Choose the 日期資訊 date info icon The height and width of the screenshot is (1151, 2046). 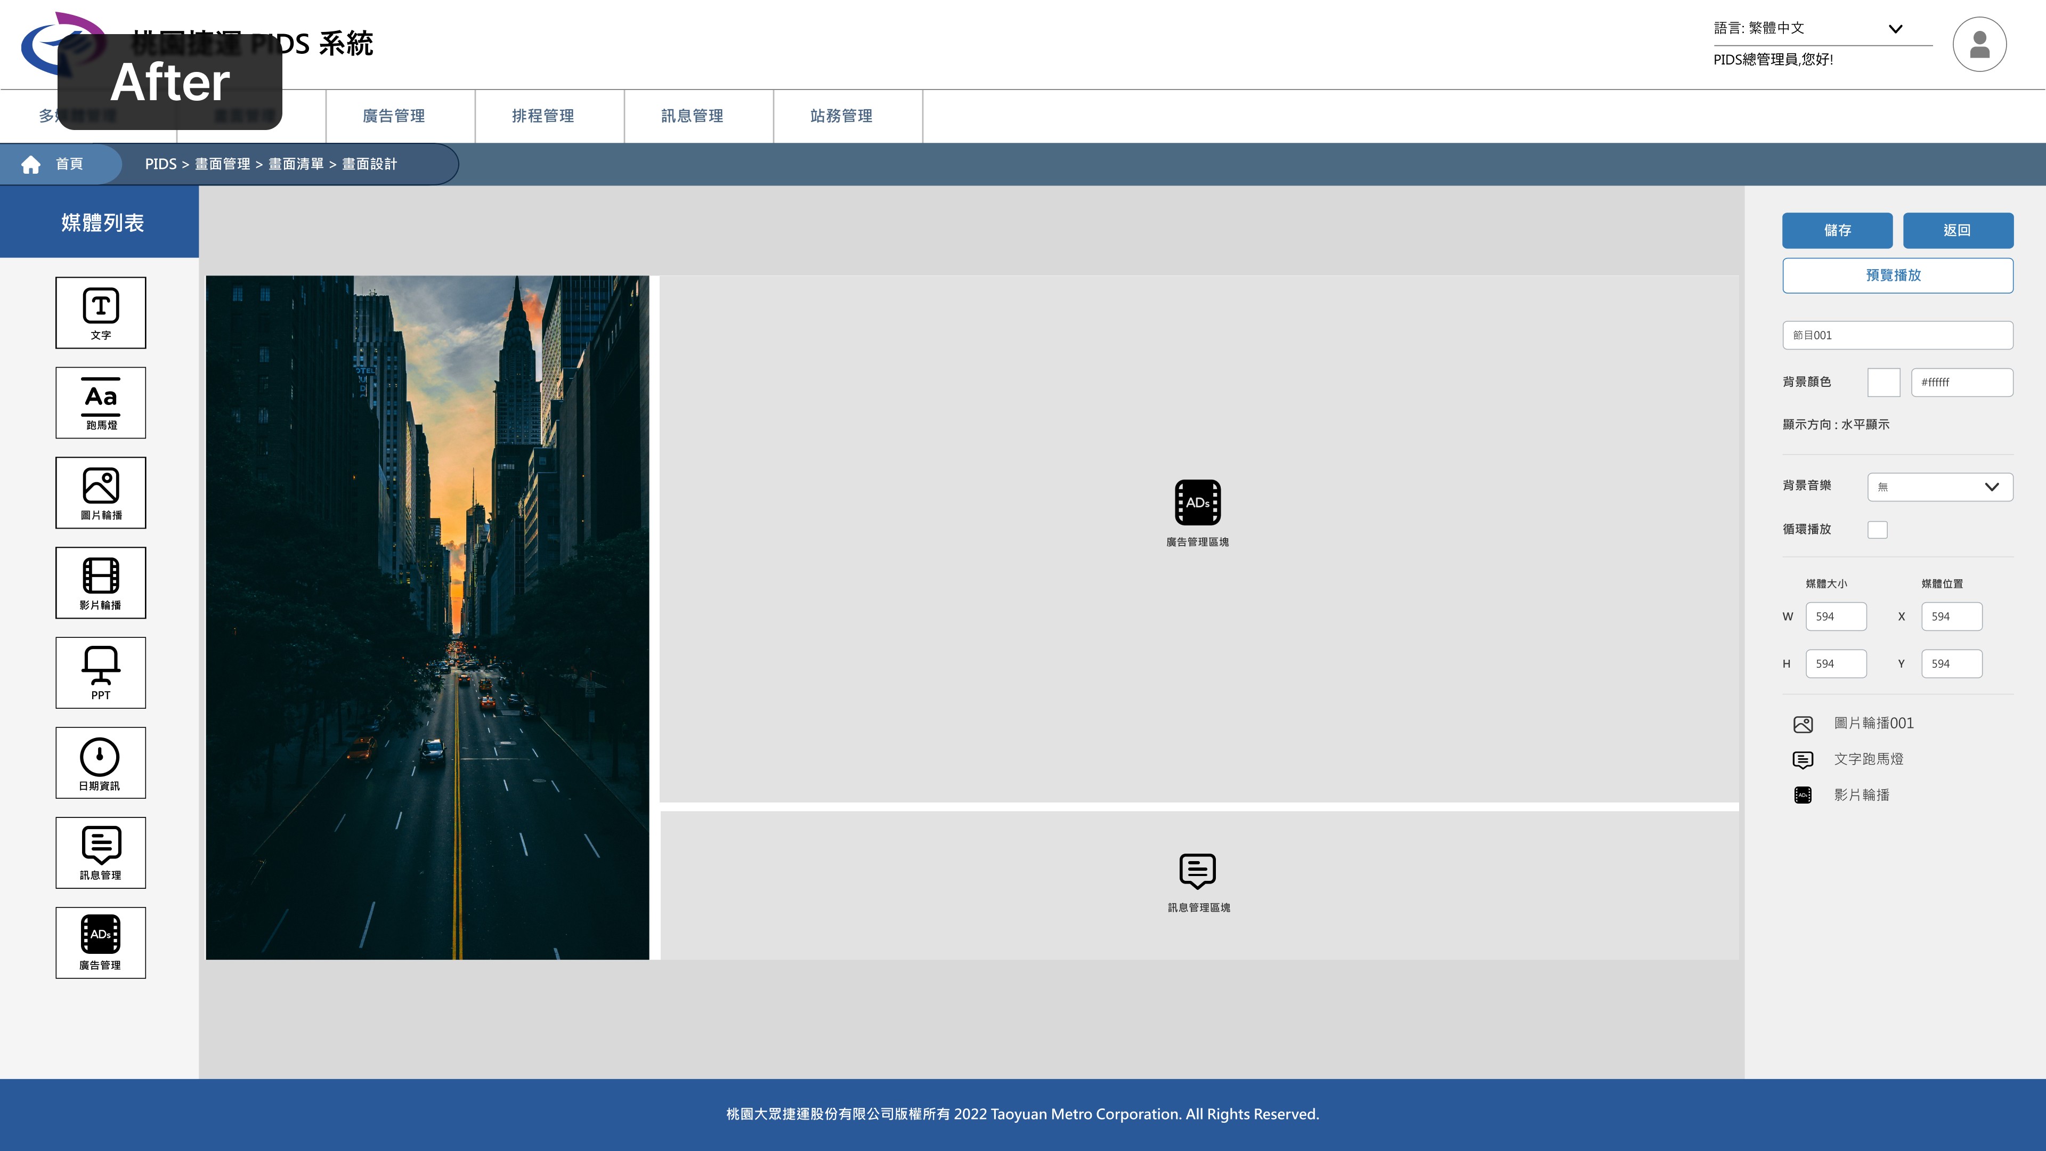[101, 763]
